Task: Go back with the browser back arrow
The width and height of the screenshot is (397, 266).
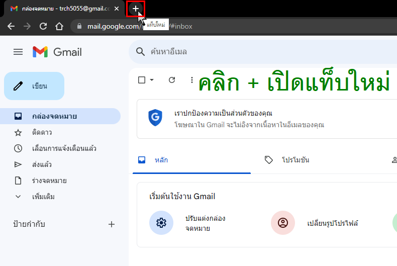Action: point(11,26)
